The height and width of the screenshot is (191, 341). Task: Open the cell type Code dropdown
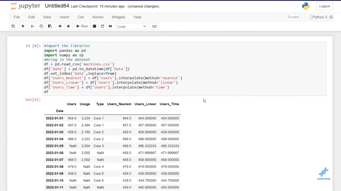point(132,26)
